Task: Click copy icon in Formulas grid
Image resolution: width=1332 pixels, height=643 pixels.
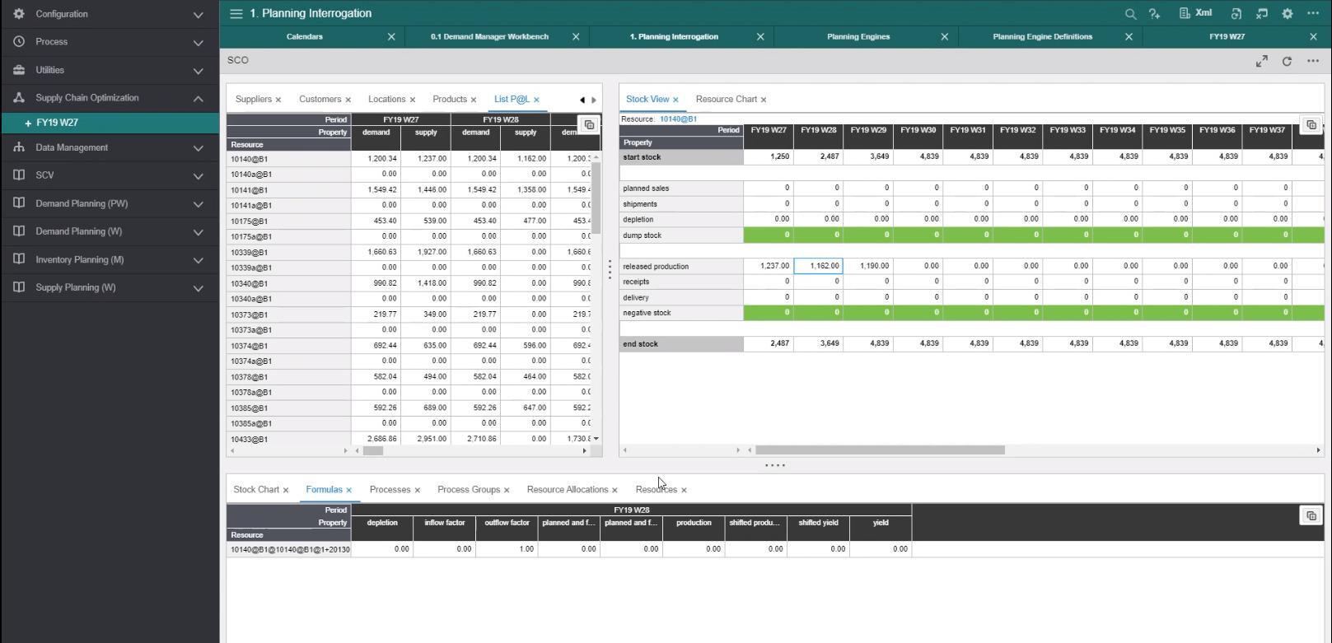Action: tap(1311, 516)
